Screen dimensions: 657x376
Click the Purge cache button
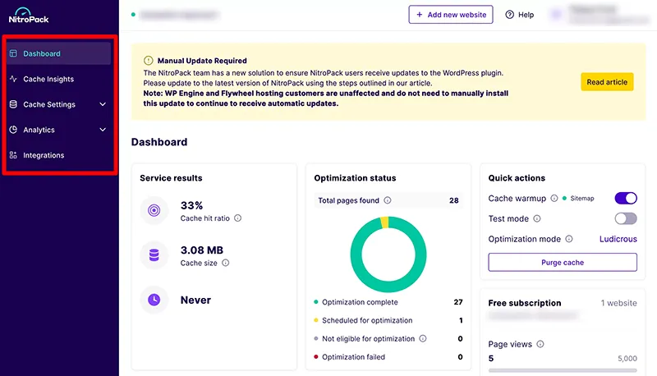point(563,262)
